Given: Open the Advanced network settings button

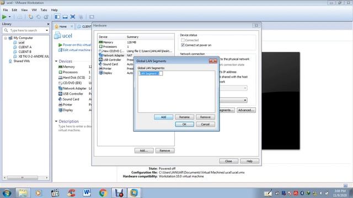Looking at the screenshot, I should (x=246, y=110).
